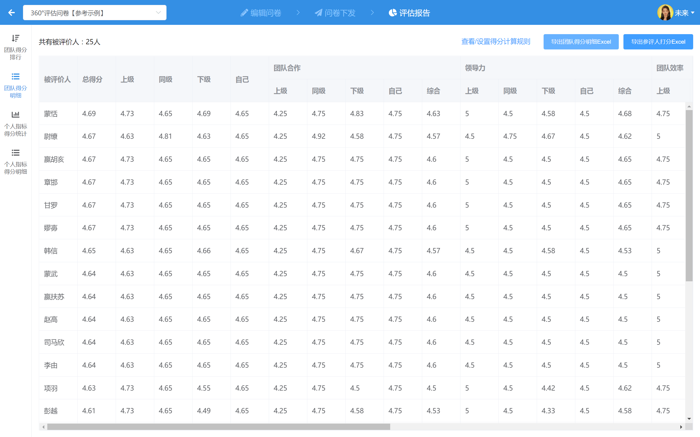Select the 蒙武 row name cell
The image size is (700, 437).
pos(58,273)
